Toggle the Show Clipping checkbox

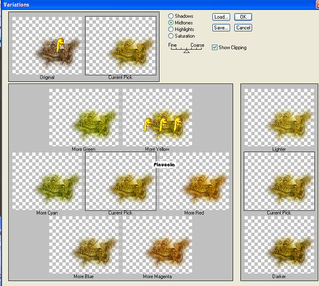pos(215,47)
